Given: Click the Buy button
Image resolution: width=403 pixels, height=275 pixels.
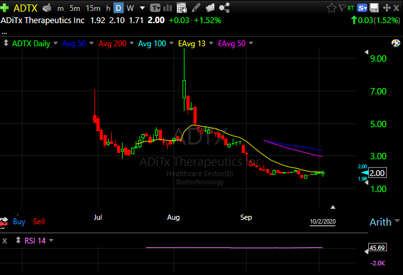Looking at the screenshot, I should 19,221.
